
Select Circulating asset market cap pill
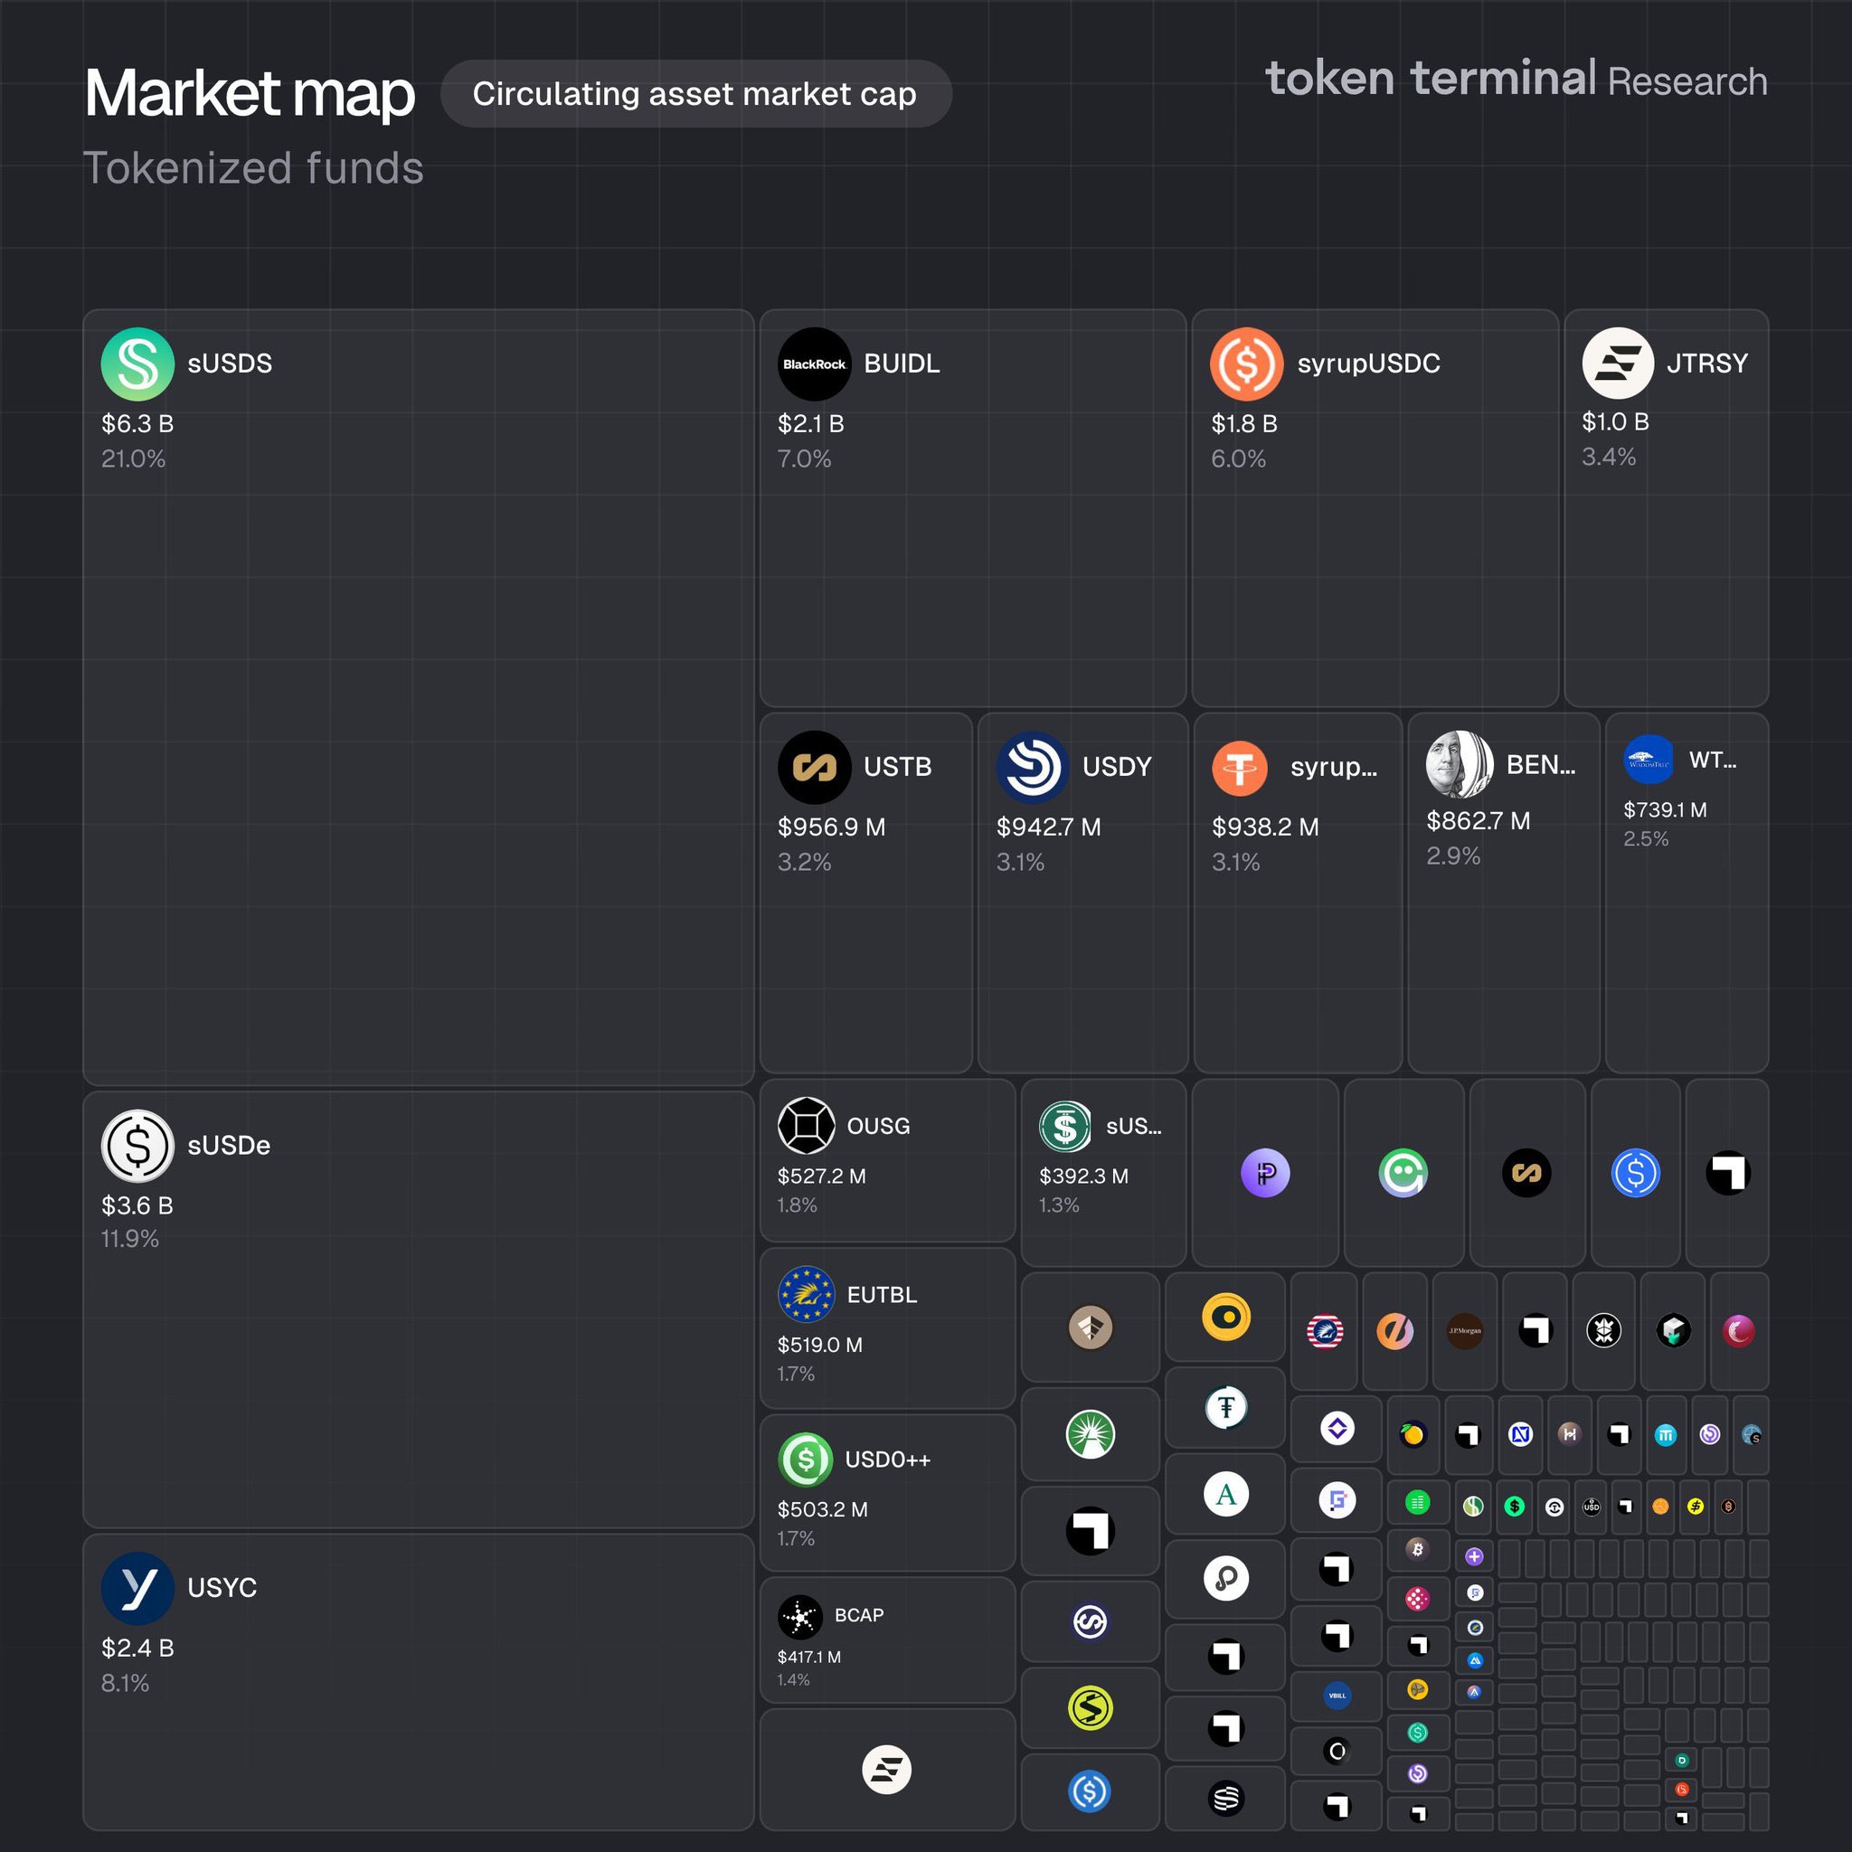pyautogui.click(x=695, y=94)
